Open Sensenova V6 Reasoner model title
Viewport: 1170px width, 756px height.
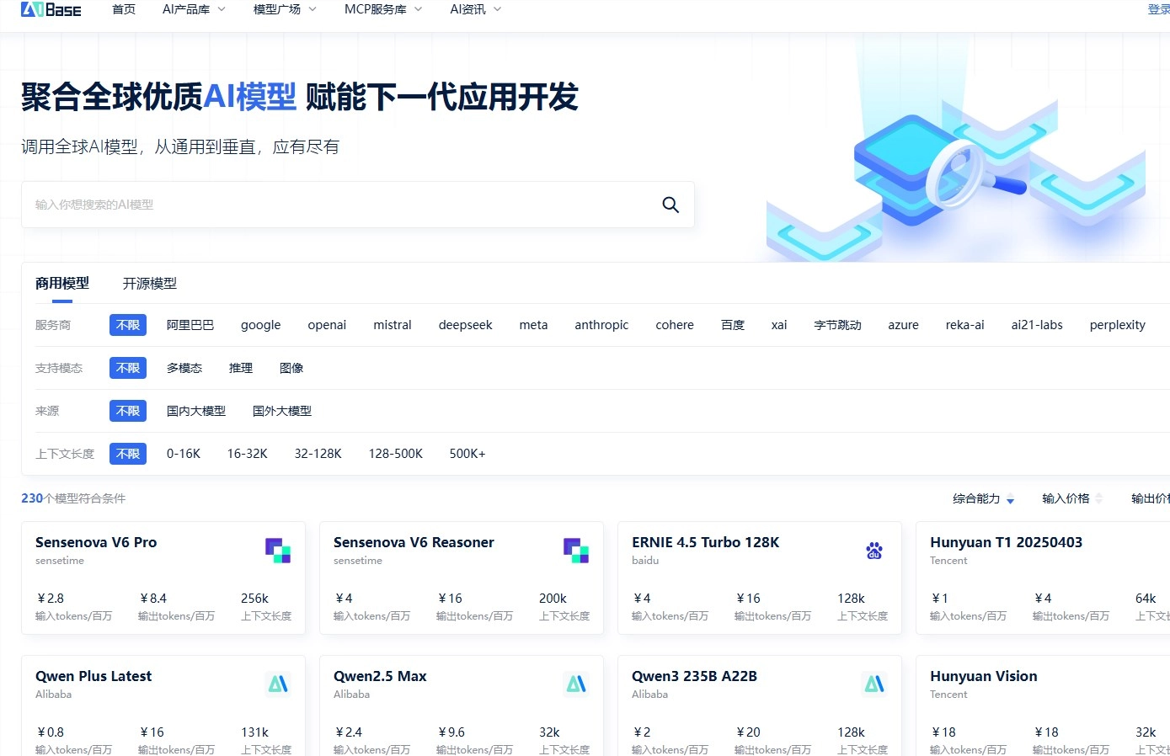(414, 542)
